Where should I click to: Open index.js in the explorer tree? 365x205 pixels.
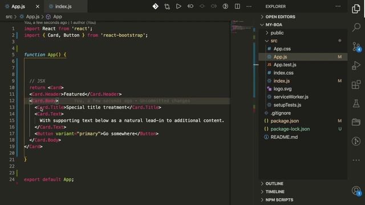[x=281, y=81]
